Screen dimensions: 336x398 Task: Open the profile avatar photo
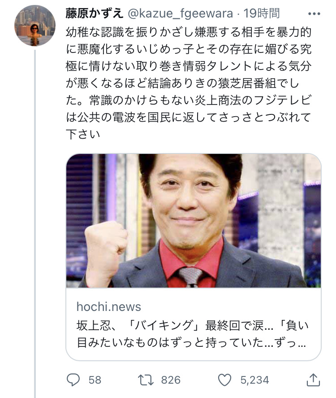35,26
